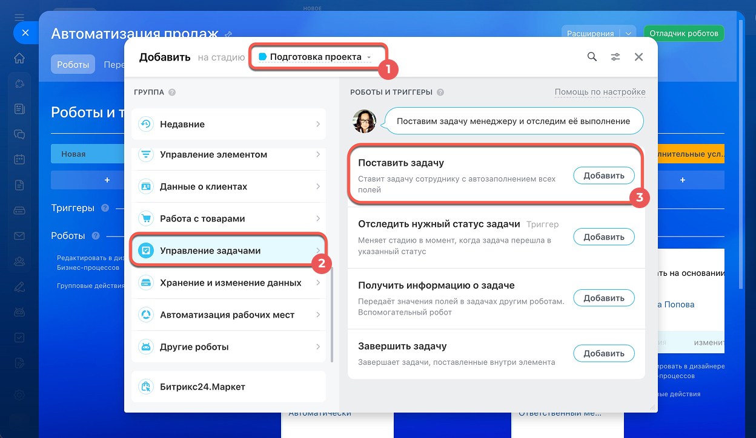Viewport: 756px width, 438px height.
Task: Click the Управление элементом group icon
Action: 145,155
